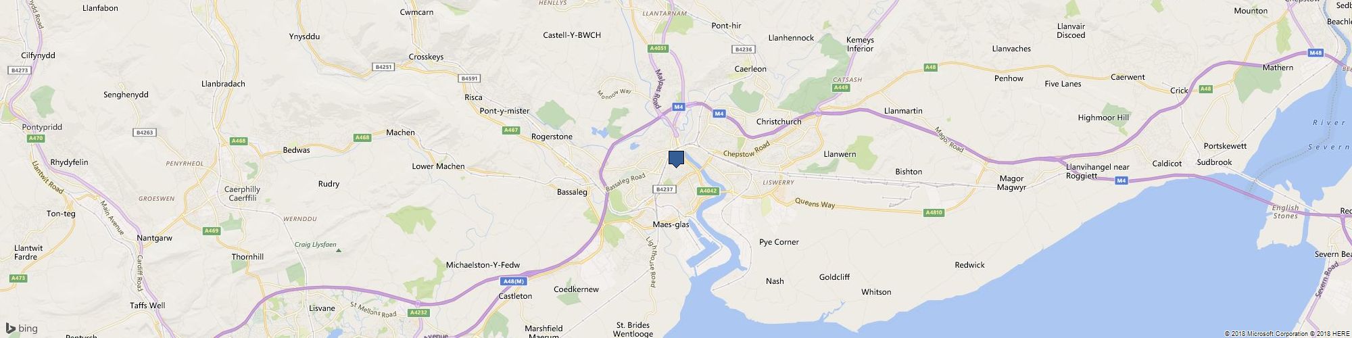Click the A4042 road badge
This screenshot has height=338, width=1352.
point(707,191)
